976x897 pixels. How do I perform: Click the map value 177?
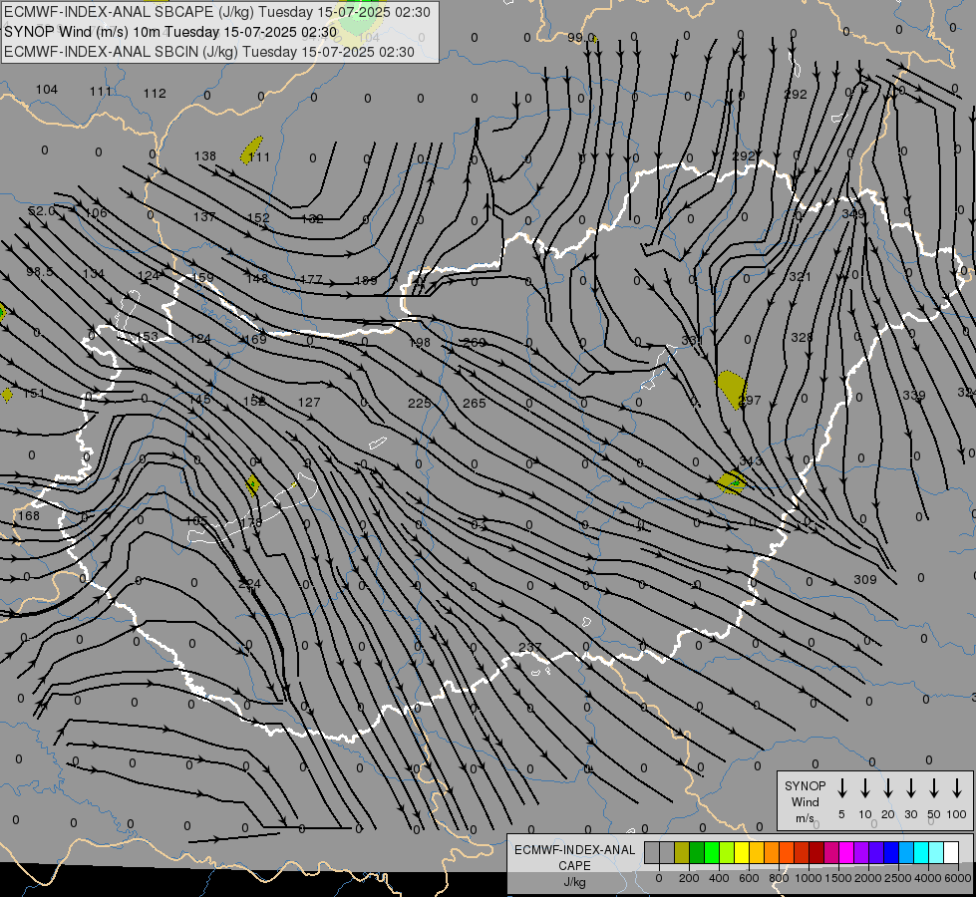click(x=311, y=279)
